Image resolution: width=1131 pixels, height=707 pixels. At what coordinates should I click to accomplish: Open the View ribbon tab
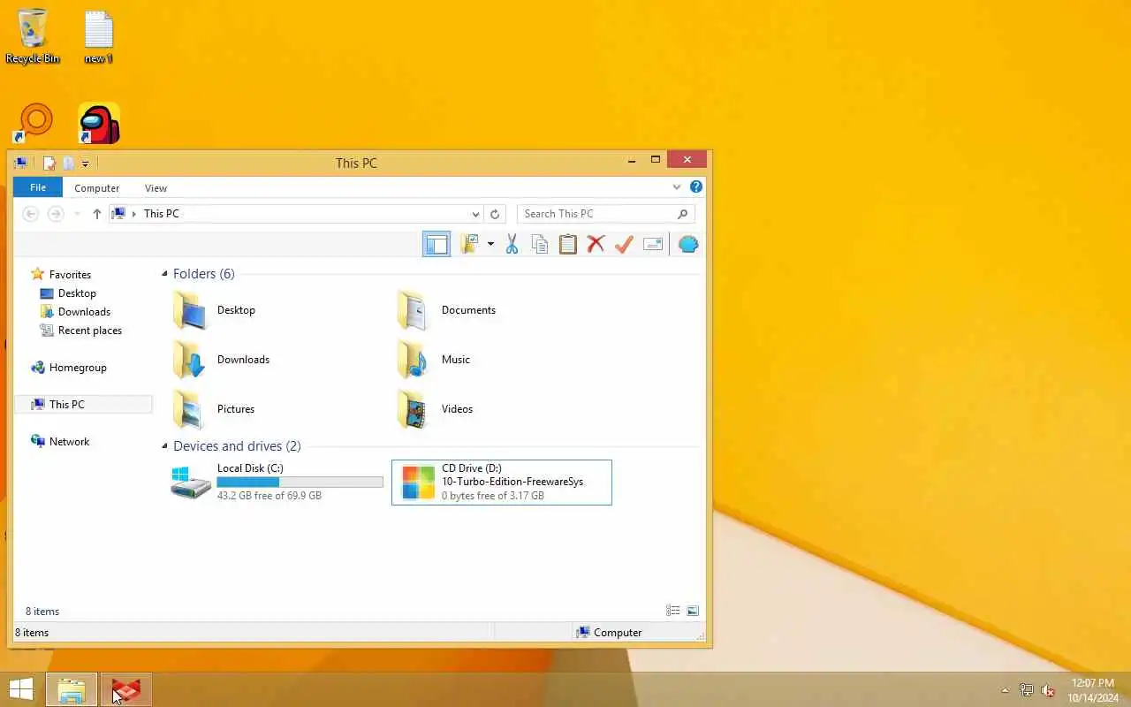156,188
